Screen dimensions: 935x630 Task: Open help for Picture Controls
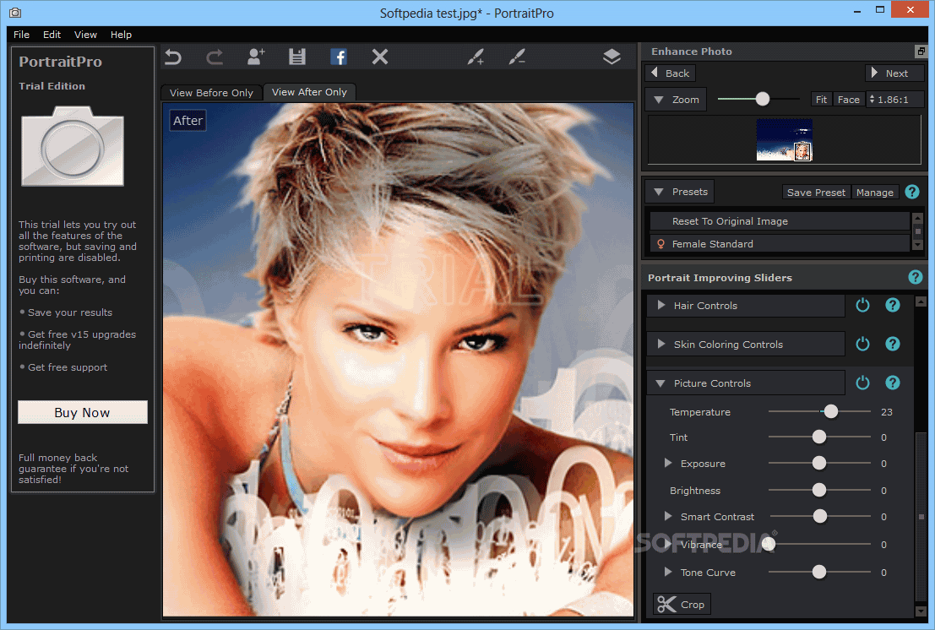pos(893,383)
